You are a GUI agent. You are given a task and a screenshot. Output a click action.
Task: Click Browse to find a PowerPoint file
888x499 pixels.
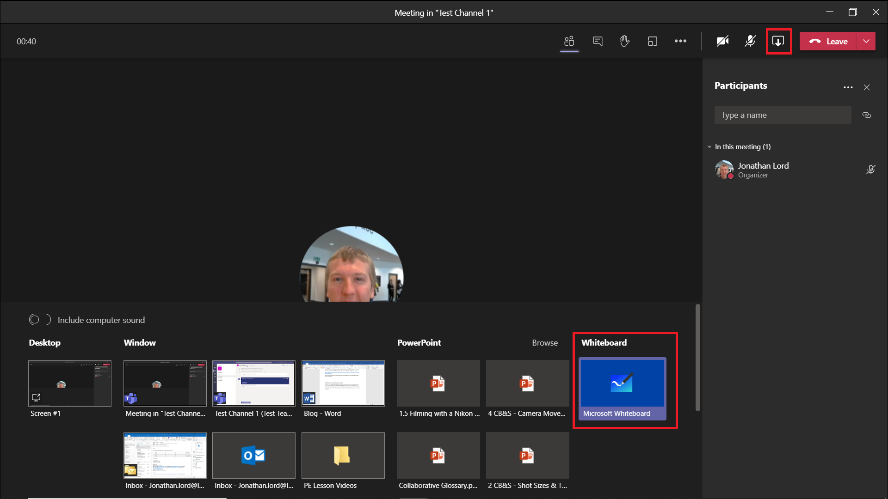coord(545,342)
